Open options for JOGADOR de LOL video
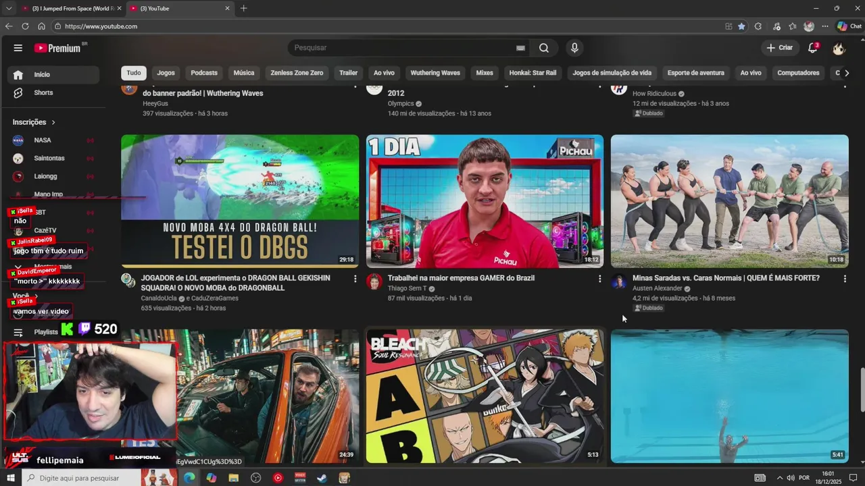This screenshot has width=865, height=486. [355, 279]
